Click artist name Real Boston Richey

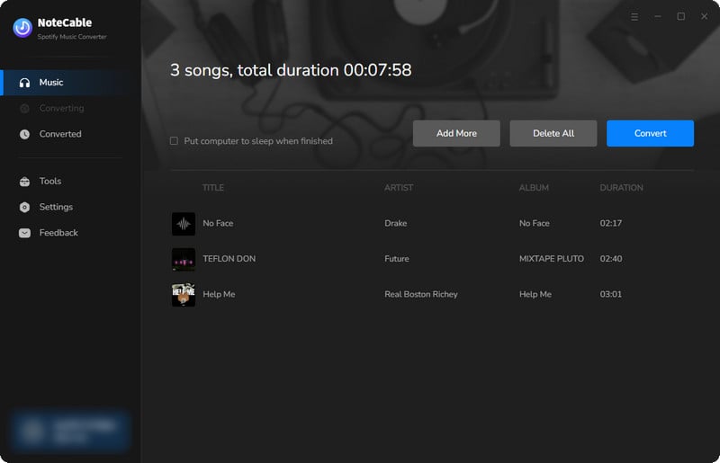(421, 295)
